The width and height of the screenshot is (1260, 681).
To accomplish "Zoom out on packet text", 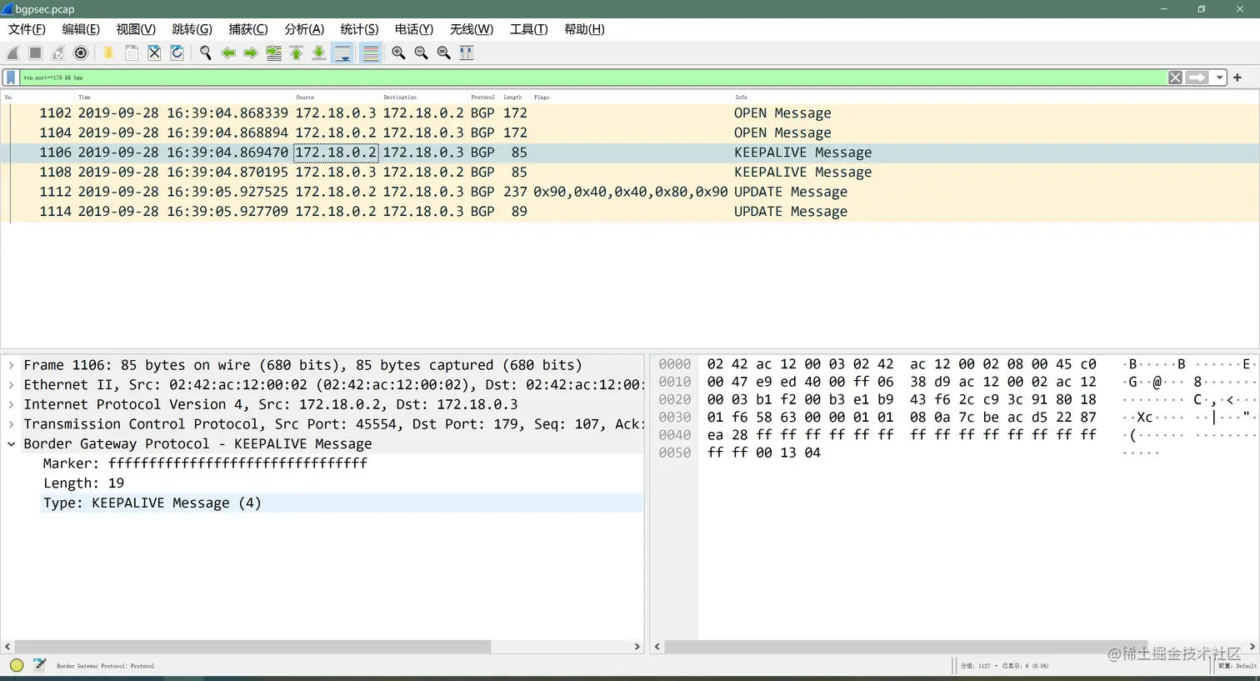I will tap(421, 53).
